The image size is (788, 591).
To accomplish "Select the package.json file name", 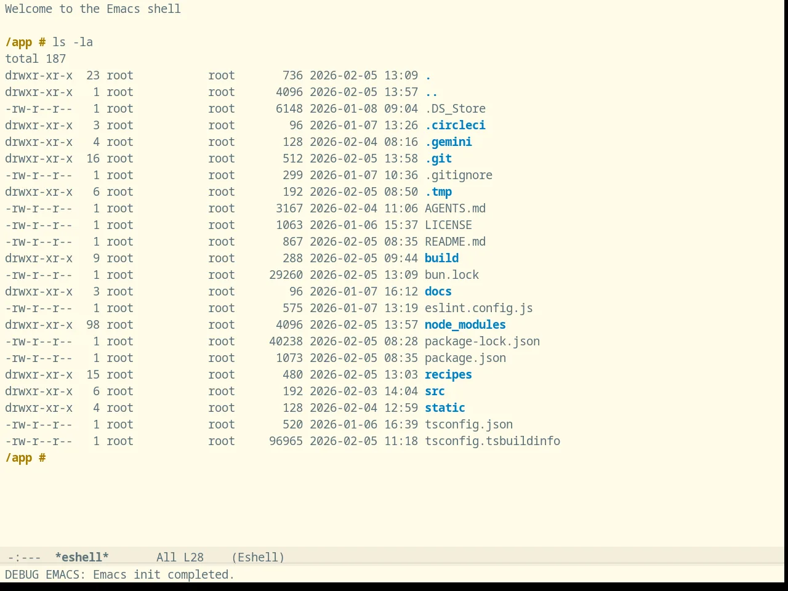I will point(465,358).
